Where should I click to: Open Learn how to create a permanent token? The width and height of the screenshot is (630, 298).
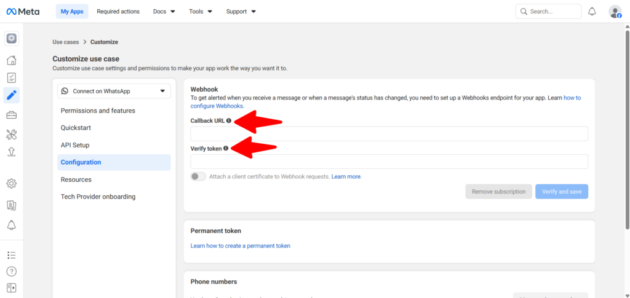pyautogui.click(x=240, y=246)
